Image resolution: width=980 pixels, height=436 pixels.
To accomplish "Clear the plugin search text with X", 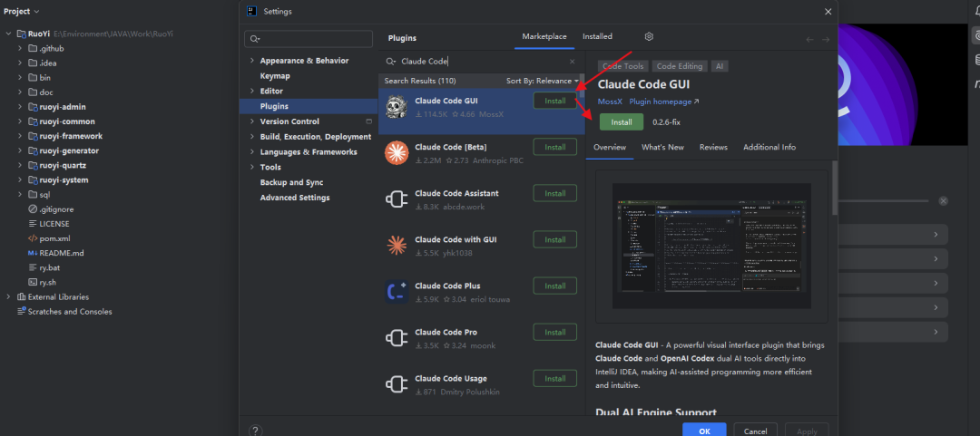I will point(572,62).
